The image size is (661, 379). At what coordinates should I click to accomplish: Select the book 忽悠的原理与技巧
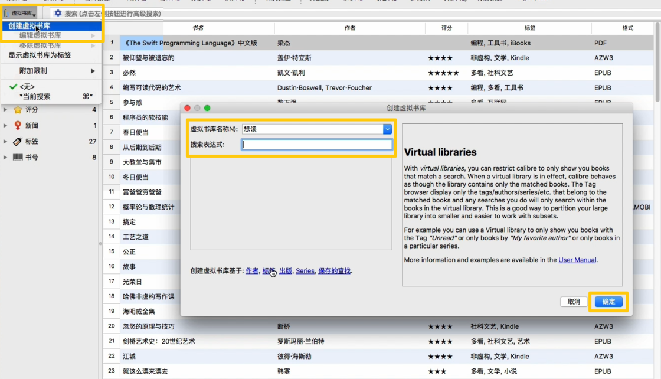coord(148,326)
